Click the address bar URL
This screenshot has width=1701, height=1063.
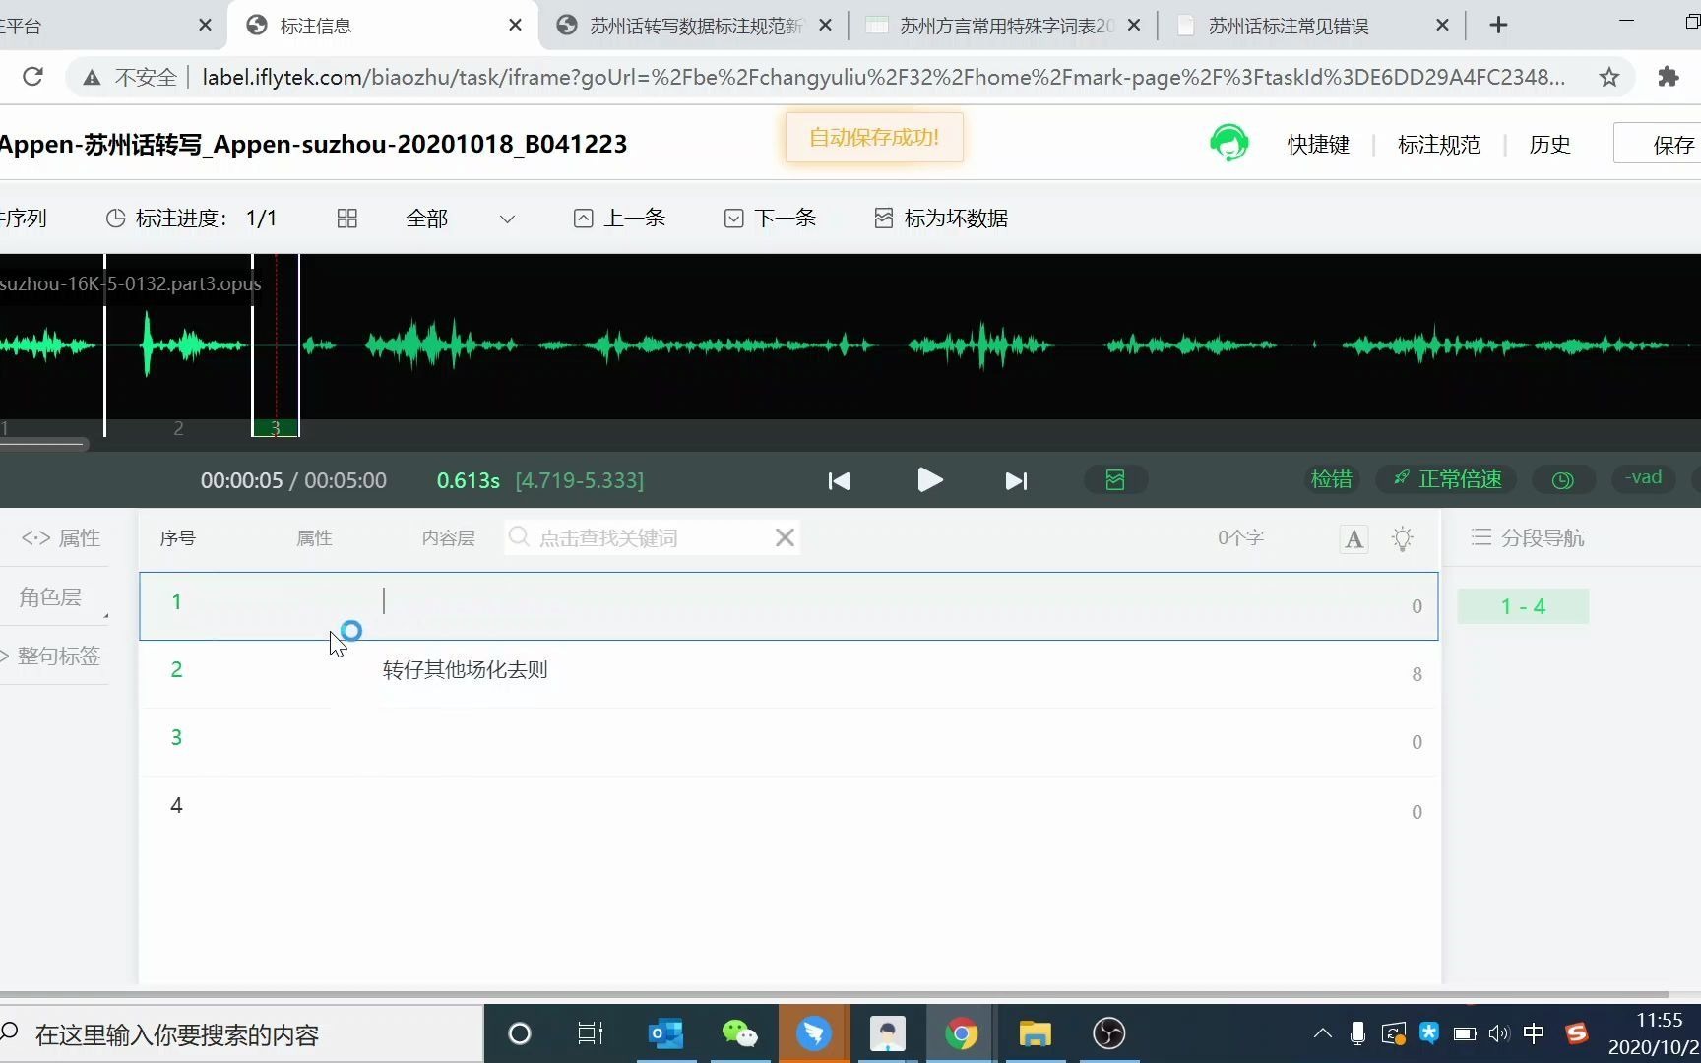pyautogui.click(x=883, y=77)
